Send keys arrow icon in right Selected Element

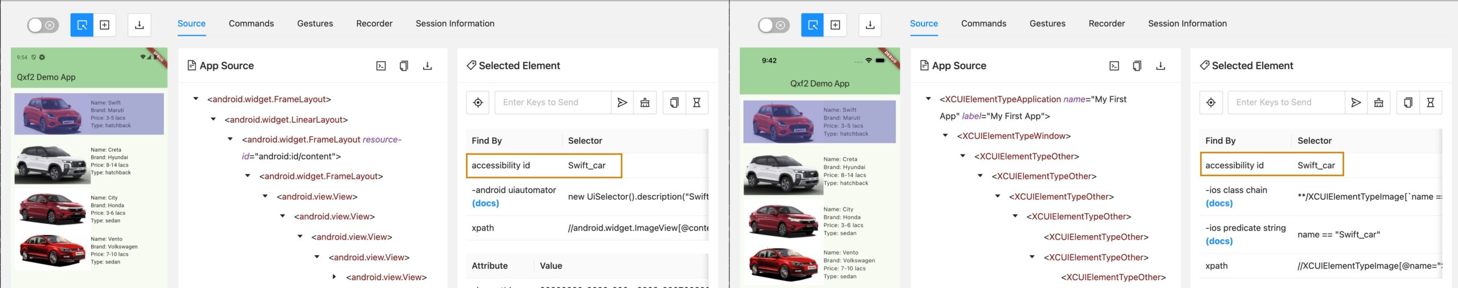pos(1356,103)
